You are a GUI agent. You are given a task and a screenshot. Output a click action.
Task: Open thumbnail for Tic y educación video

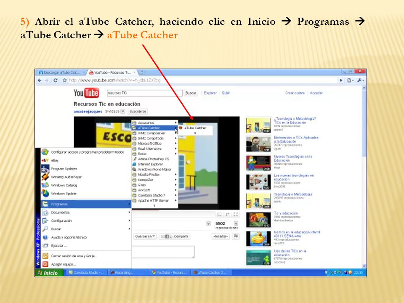click(258, 220)
